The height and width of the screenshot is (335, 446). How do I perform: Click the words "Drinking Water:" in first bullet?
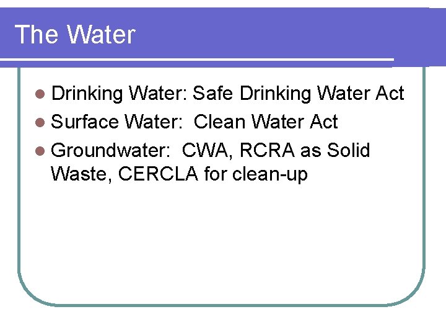tap(120, 94)
